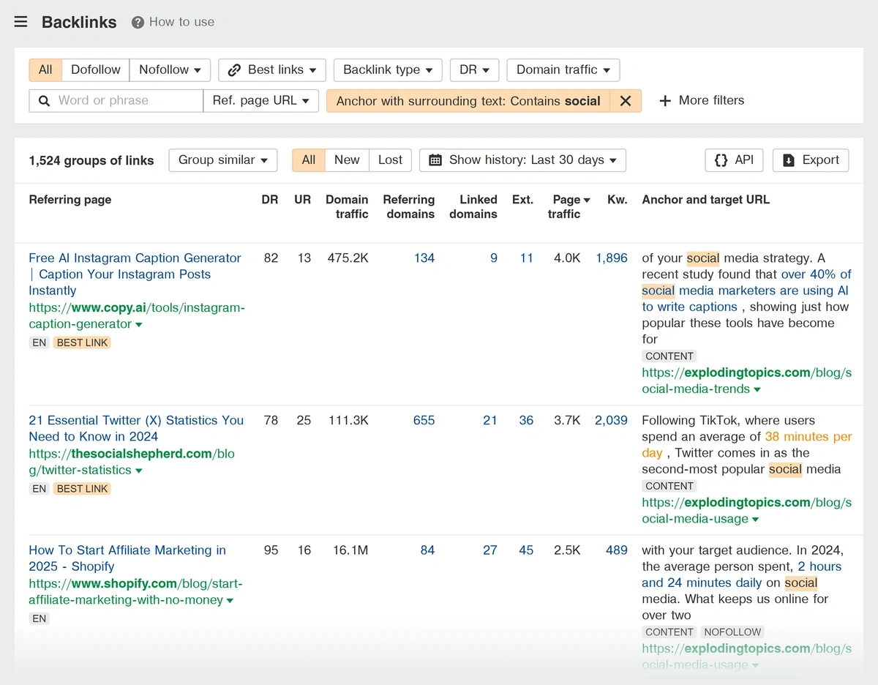The image size is (878, 685).
Task: Switch to the New links tab
Action: tap(347, 160)
